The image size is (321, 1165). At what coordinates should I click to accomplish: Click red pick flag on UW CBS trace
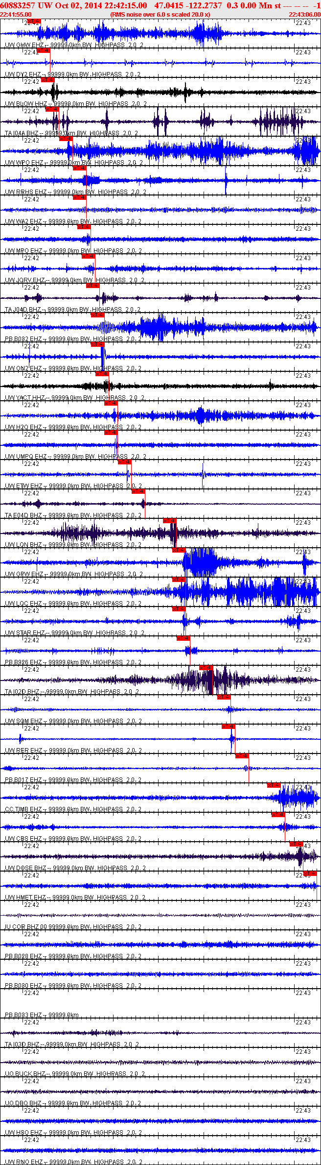point(278,815)
